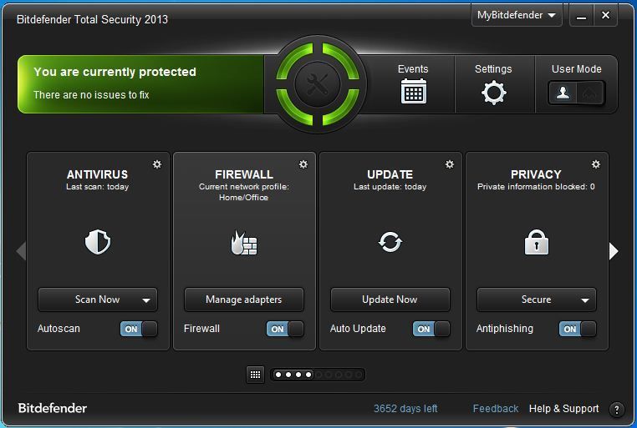Toggle the User Mode switch

tap(577, 93)
